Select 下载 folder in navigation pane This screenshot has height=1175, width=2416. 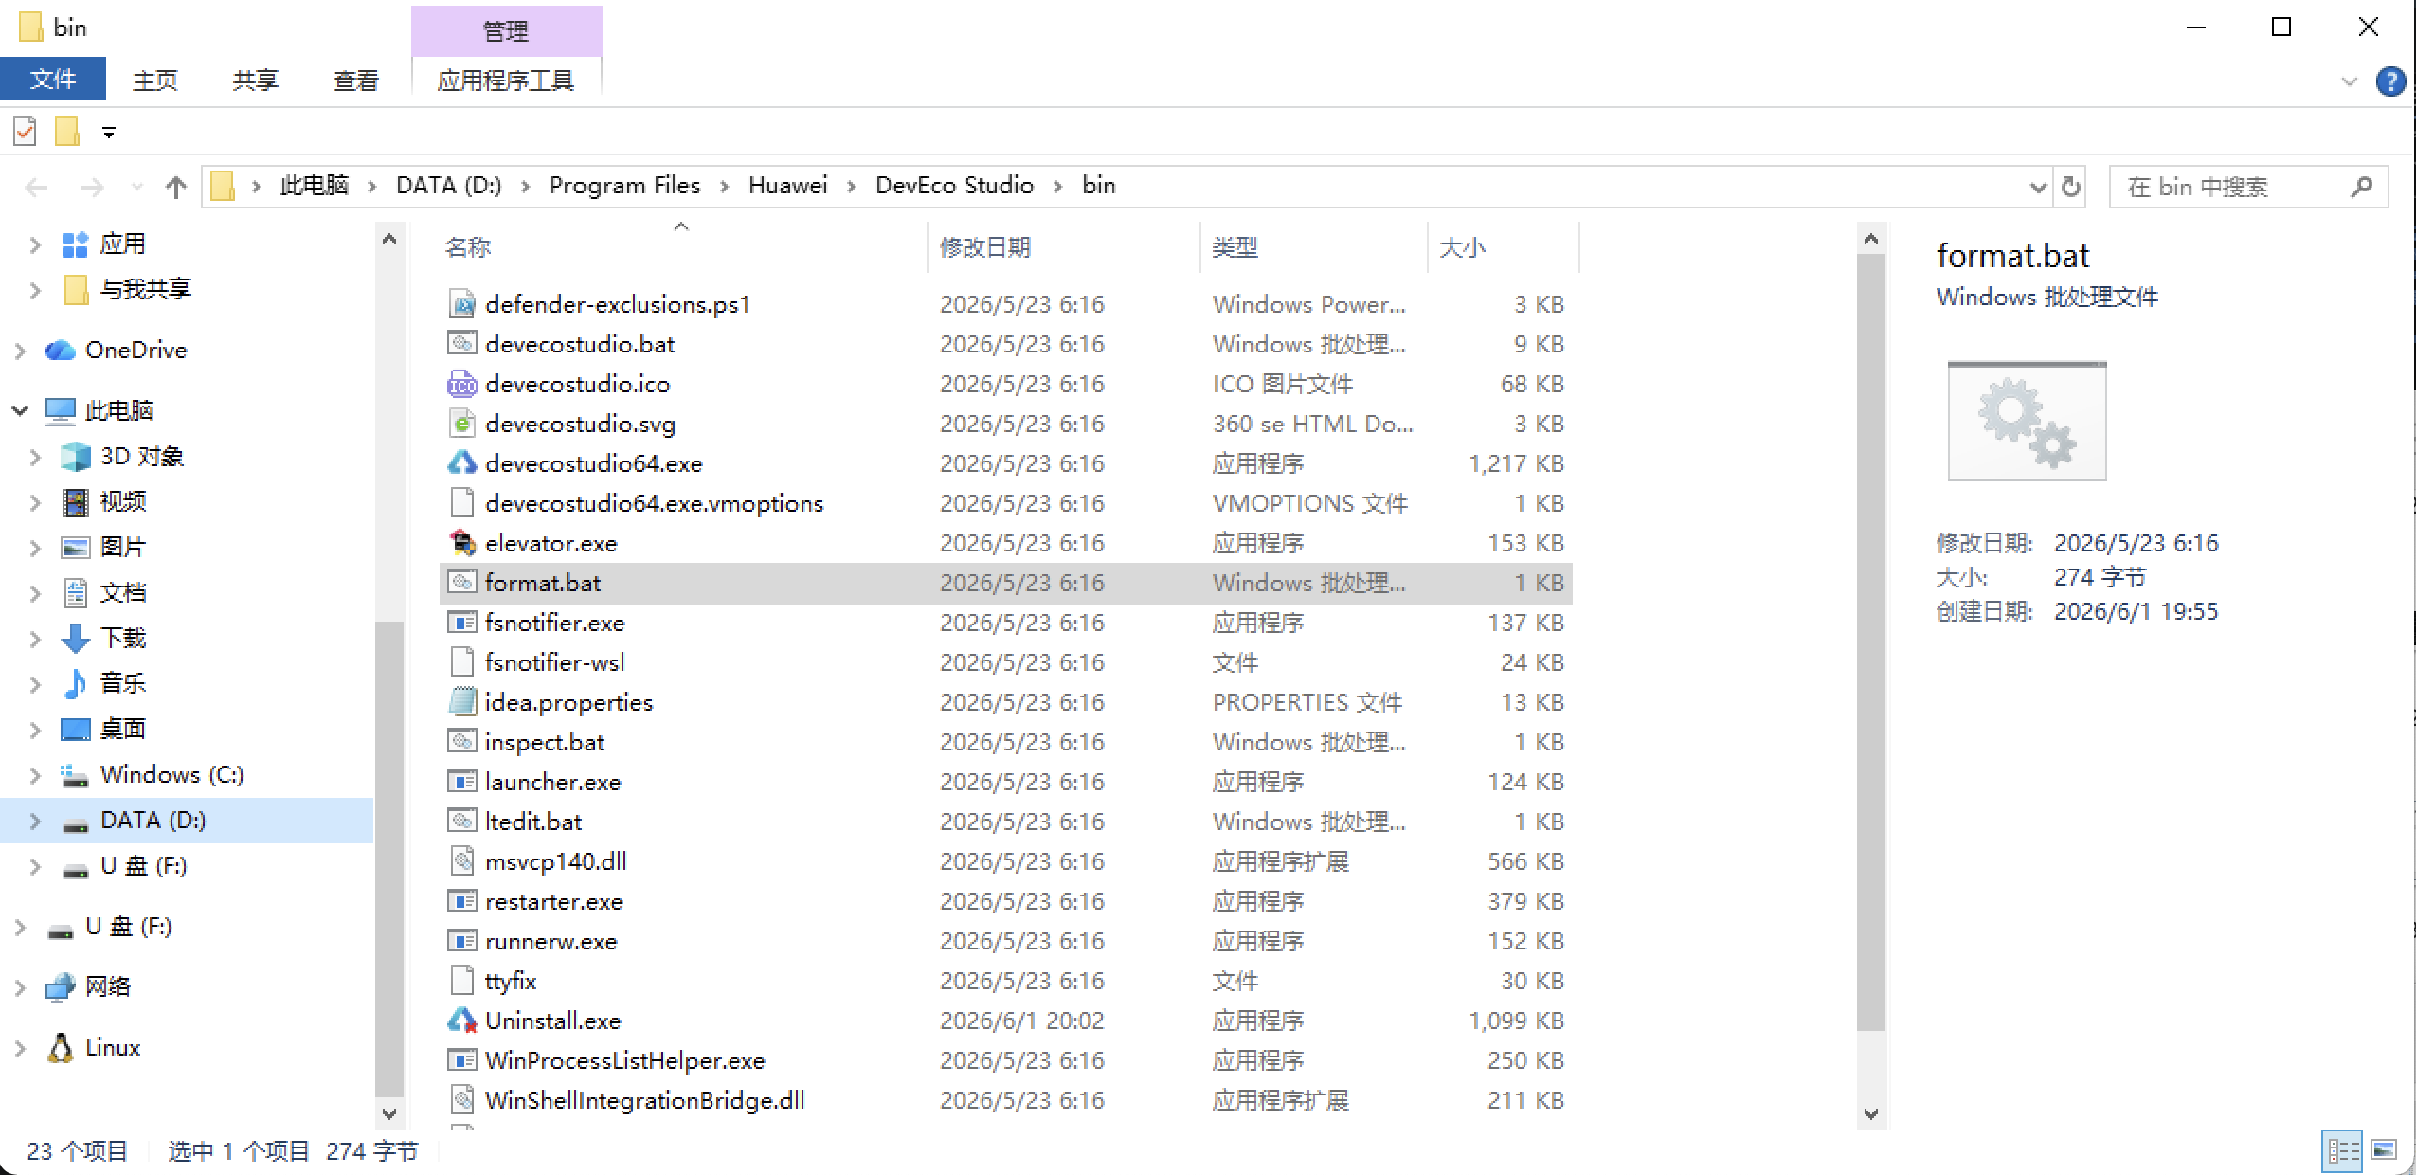pos(123,639)
